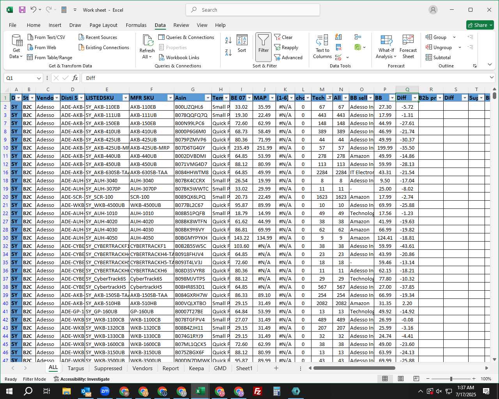Click zoom in plus button
Screen dimensions: 499x399
click(474, 379)
